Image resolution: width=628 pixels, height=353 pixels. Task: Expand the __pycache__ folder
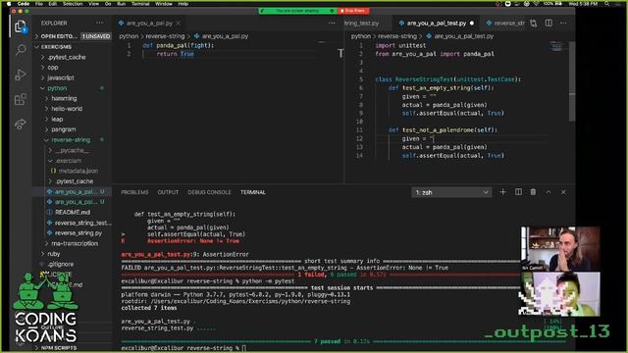click(x=73, y=150)
